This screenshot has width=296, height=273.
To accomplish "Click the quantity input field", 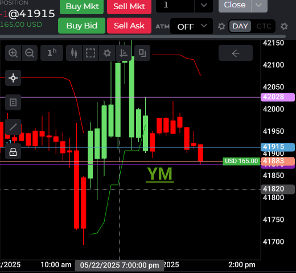I will click(175, 5).
